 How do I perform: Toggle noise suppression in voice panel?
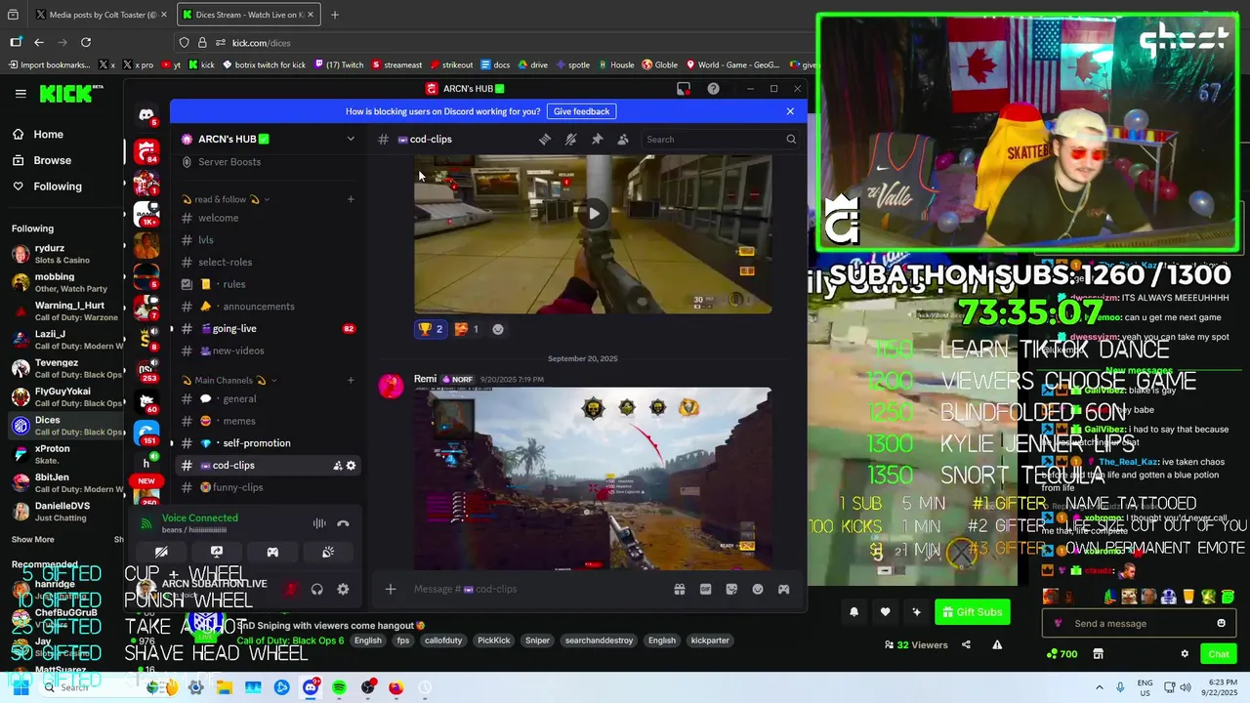click(319, 523)
